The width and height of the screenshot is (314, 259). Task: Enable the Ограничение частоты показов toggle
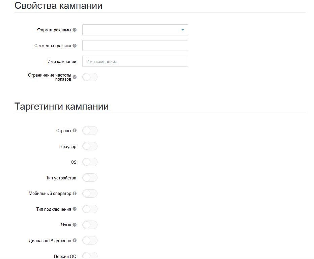[x=90, y=77]
